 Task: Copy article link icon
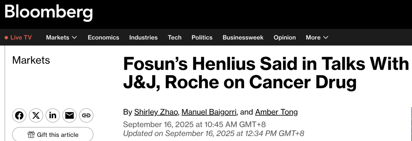click(86, 115)
